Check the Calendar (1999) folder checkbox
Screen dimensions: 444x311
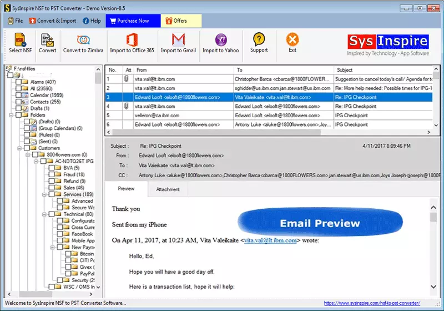pos(18,95)
